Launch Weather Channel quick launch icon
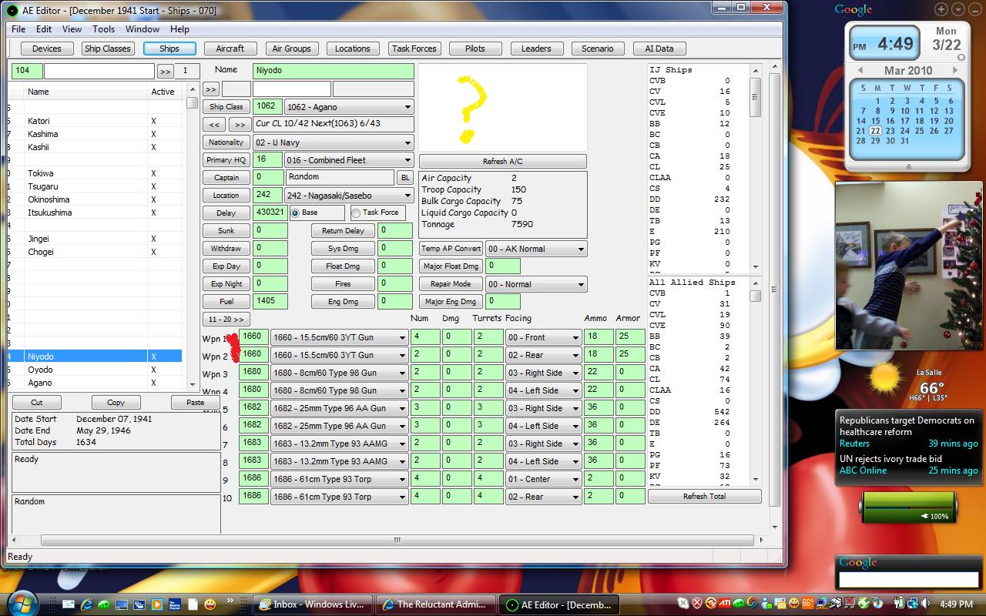 click(x=175, y=604)
